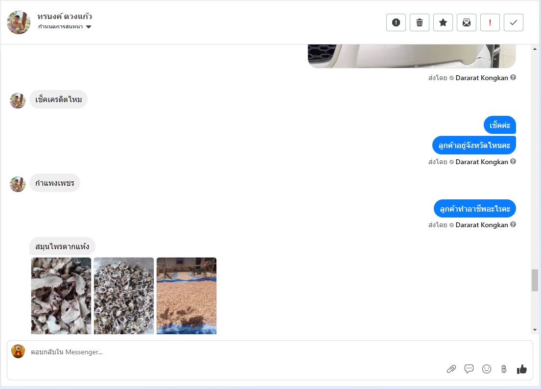Select the 'สมุนไพรตากแห้ง' message bubble
Screen dimensions: 541x389
click(x=62, y=246)
